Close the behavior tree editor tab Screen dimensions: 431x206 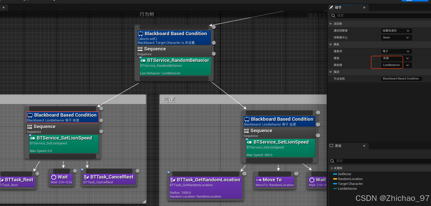pos(4,8)
